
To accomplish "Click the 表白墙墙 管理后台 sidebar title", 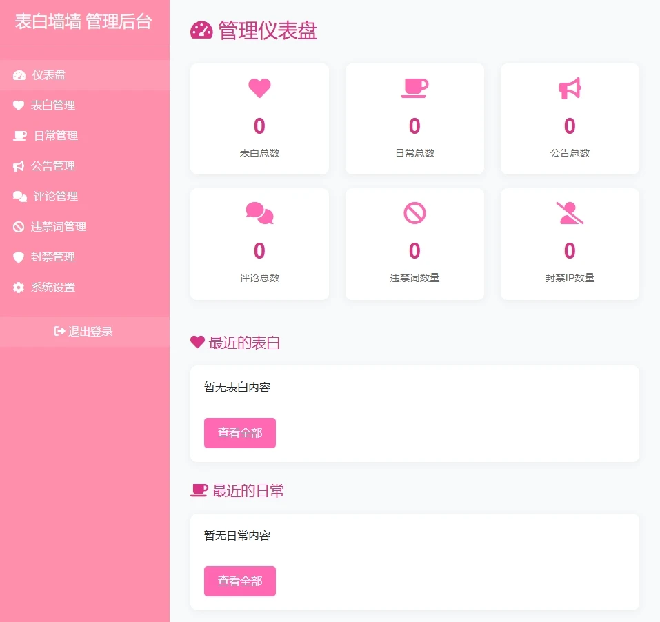I will (x=83, y=22).
